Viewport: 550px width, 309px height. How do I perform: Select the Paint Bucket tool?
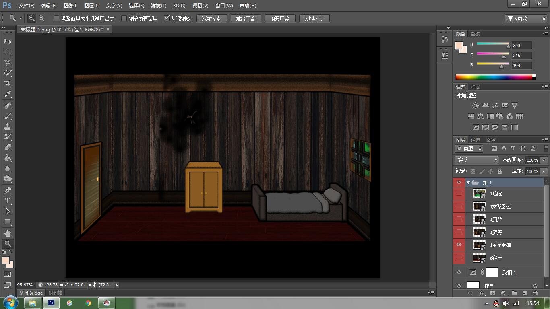(x=8, y=158)
